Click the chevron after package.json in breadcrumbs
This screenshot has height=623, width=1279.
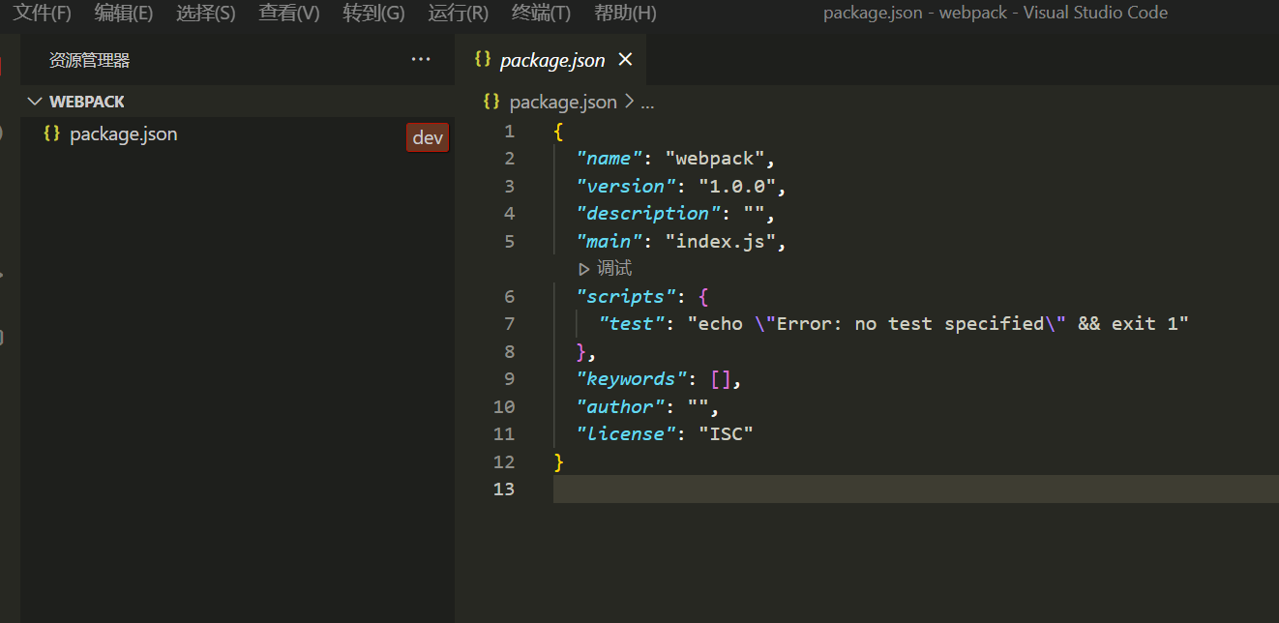tap(629, 101)
